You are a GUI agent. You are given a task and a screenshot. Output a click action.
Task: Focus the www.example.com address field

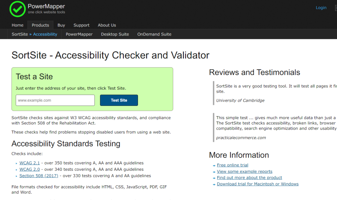coord(55,100)
